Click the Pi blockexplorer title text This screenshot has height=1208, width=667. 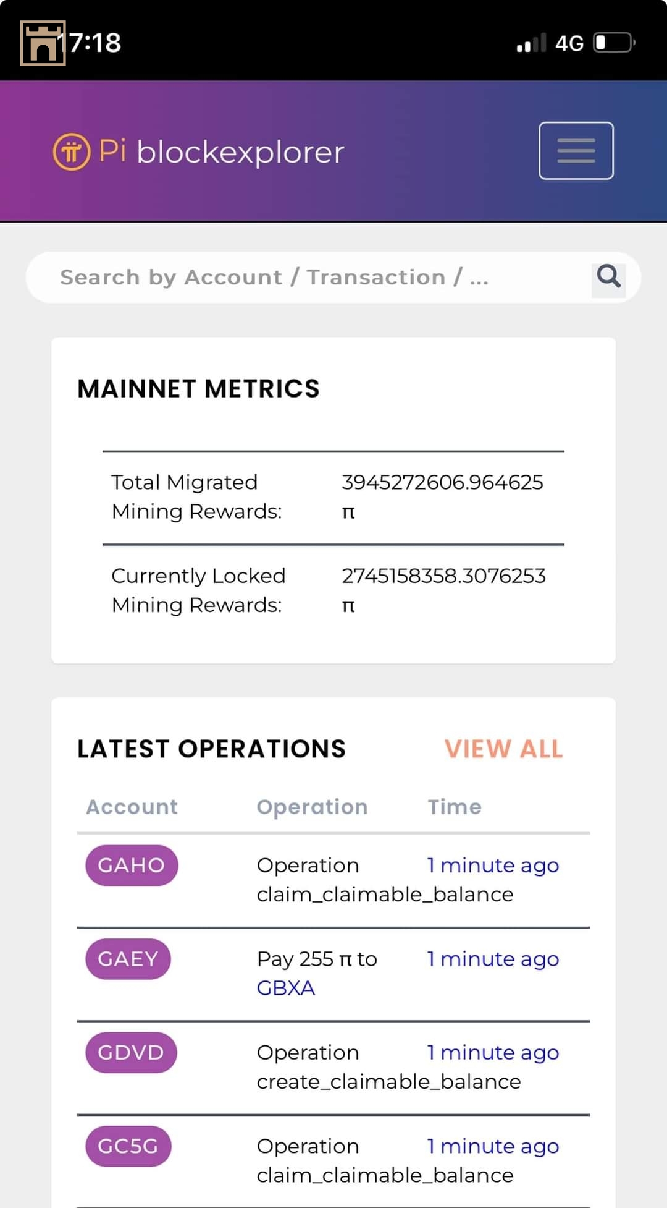coord(240,152)
